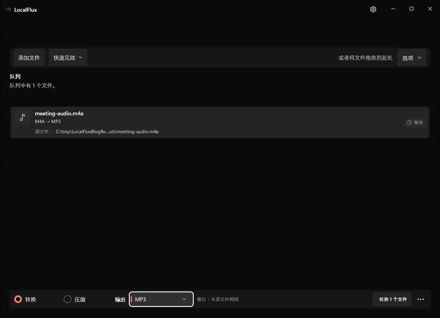The width and height of the screenshot is (440, 318).
Task: Click the LocalFlux infinity logo icon
Action: click(8, 10)
